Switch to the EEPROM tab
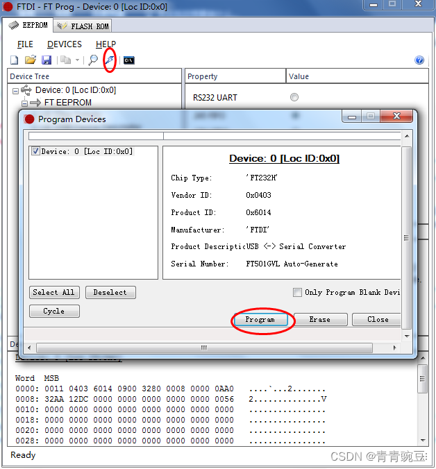The width and height of the screenshot is (436, 469). [x=28, y=25]
